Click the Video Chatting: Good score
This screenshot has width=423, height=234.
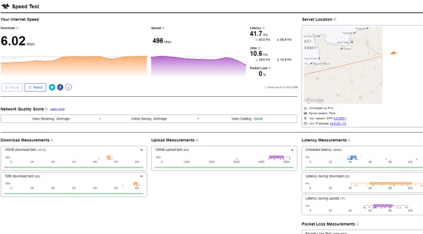[x=247, y=119]
